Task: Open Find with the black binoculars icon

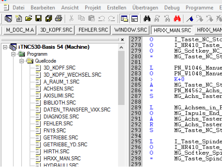Action: (x=147, y=19)
